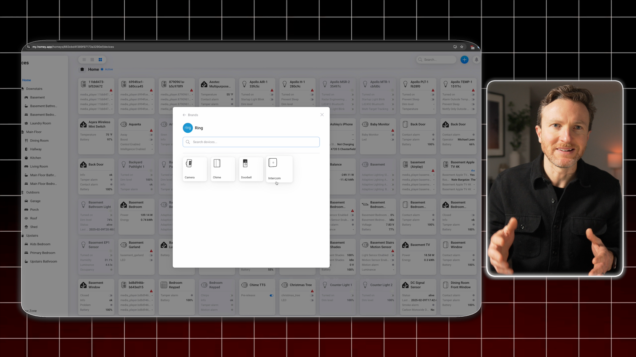The height and width of the screenshot is (357, 636).
Task: Collapse the Main Floor zone group
Action: click(x=23, y=132)
